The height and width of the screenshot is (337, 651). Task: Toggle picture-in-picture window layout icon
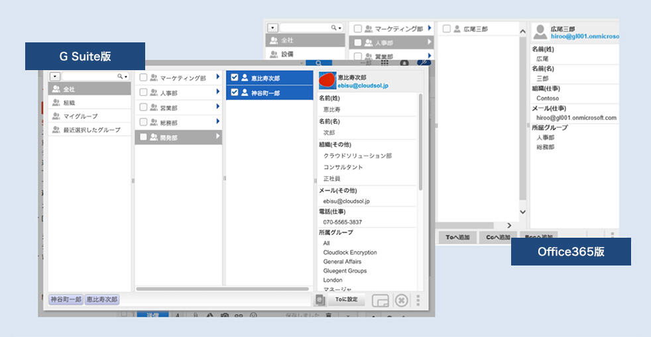(x=381, y=300)
